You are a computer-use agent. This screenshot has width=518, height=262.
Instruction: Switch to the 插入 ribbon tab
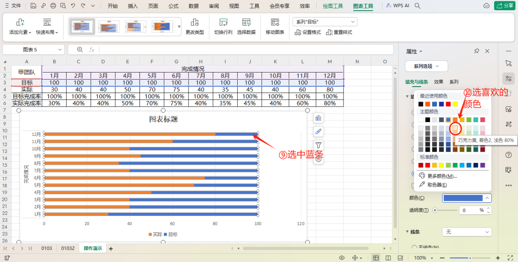[x=133, y=6]
